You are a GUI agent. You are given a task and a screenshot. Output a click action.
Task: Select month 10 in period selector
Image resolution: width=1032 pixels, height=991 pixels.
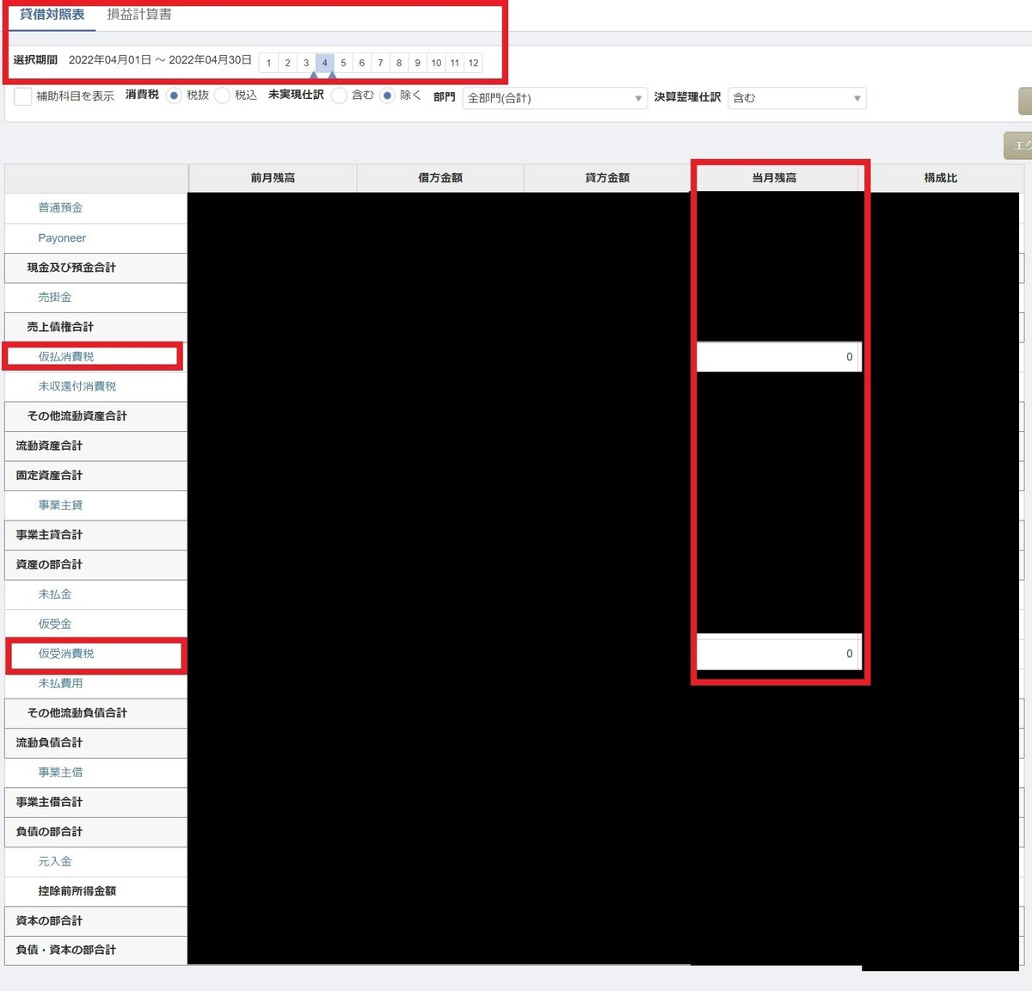click(x=436, y=63)
